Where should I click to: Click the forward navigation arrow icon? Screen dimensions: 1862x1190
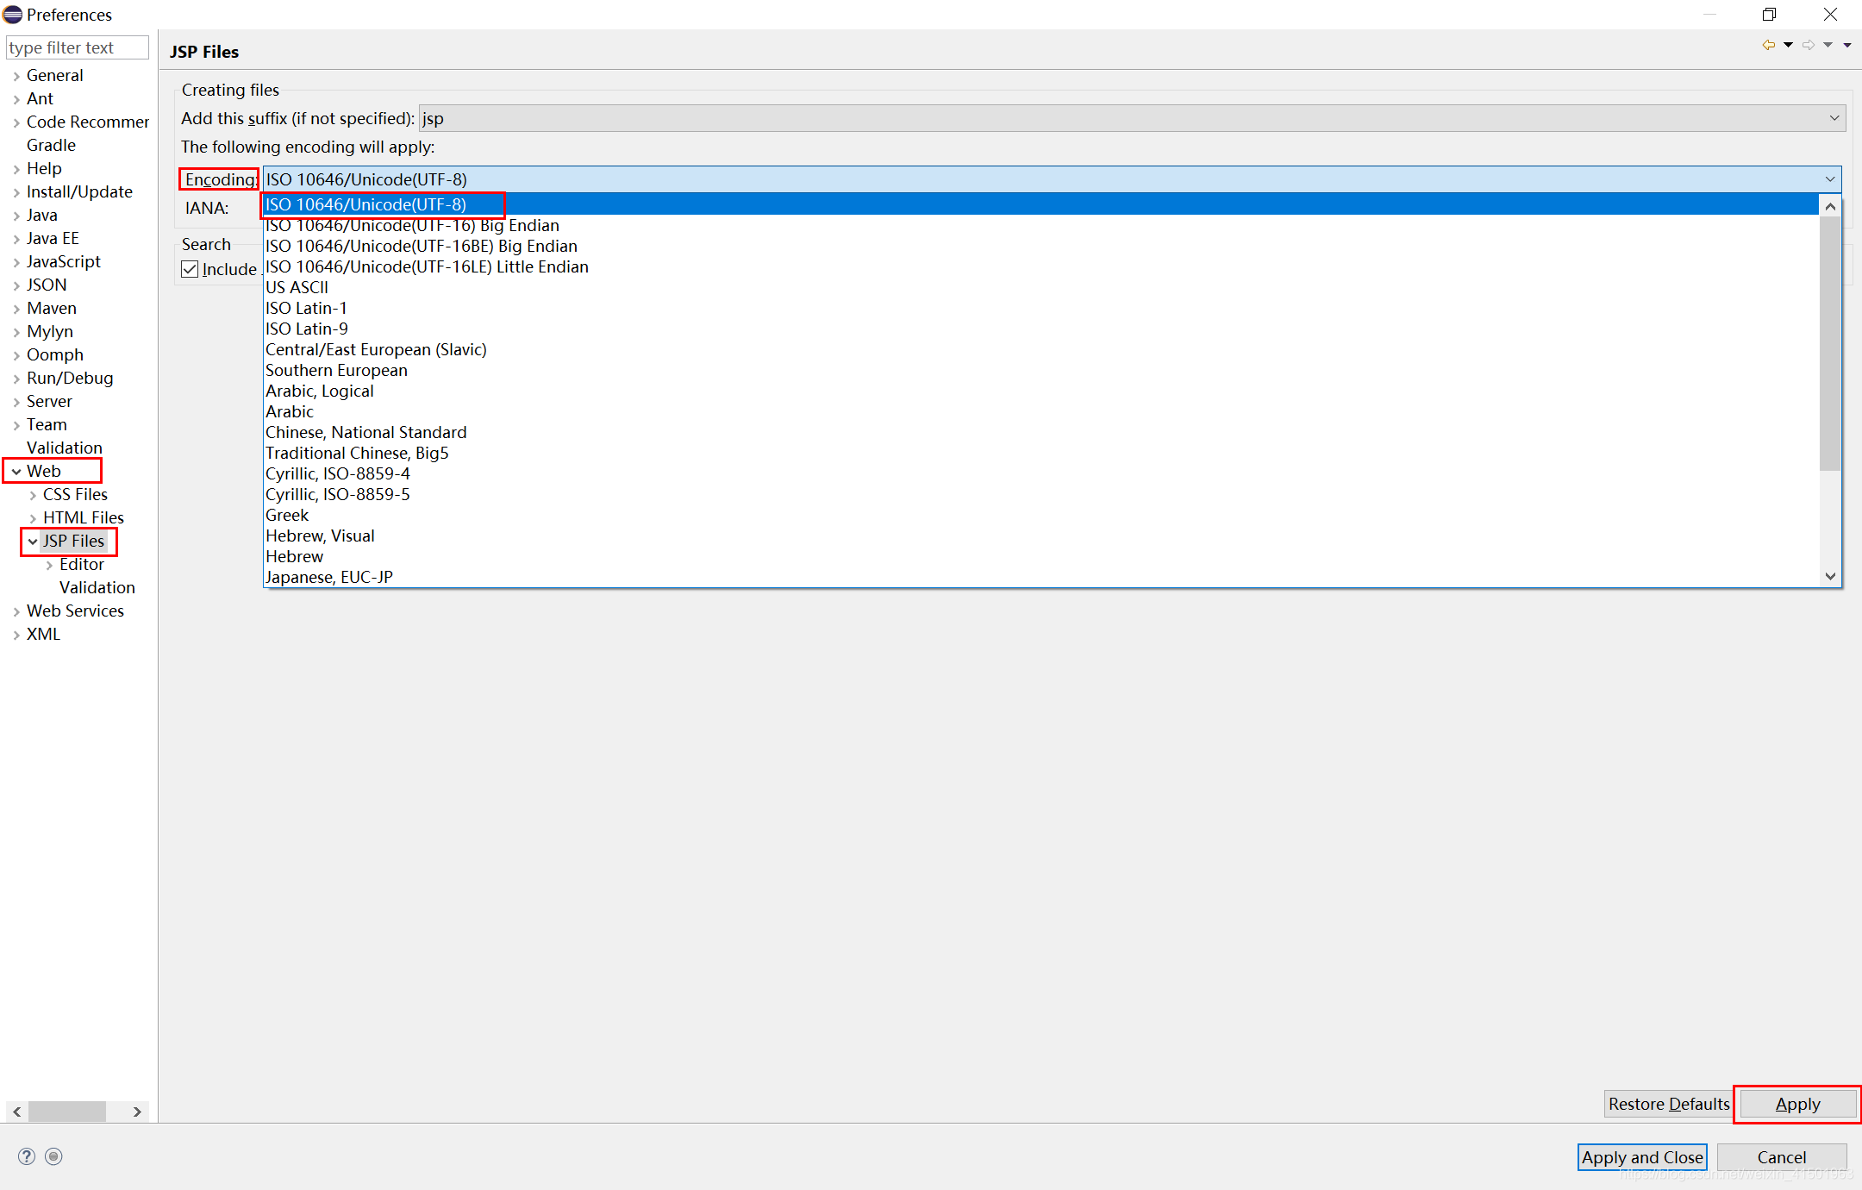click(1809, 45)
